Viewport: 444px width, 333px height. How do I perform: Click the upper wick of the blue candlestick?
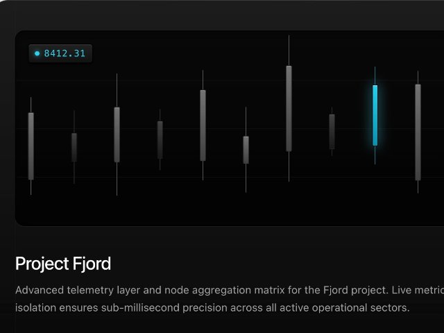click(x=375, y=76)
